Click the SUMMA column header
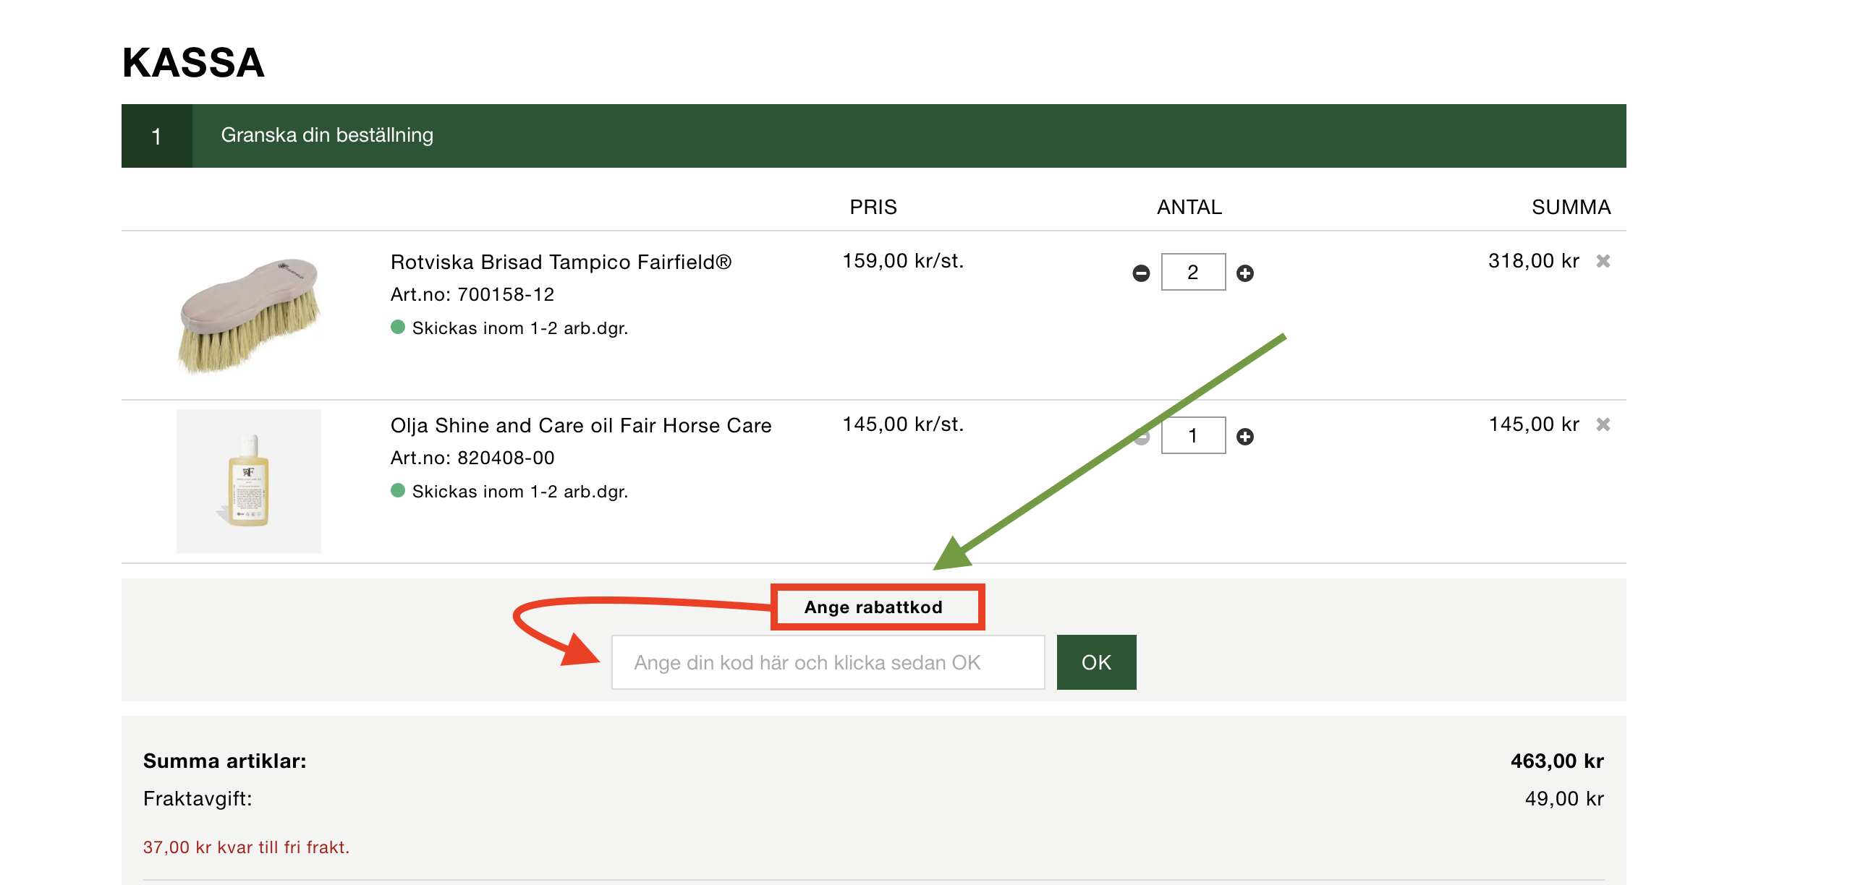The width and height of the screenshot is (1871, 885). tap(1570, 207)
